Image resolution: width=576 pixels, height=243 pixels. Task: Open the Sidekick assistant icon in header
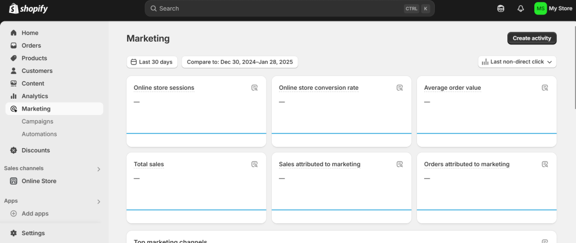[501, 8]
